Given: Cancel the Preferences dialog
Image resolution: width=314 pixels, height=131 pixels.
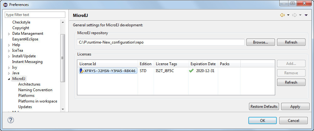Looking at the screenshot, I should click(293, 120).
